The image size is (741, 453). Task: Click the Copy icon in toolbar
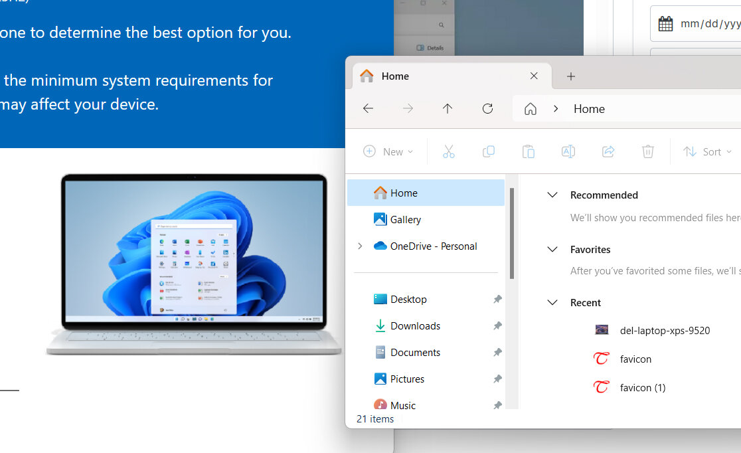click(488, 151)
